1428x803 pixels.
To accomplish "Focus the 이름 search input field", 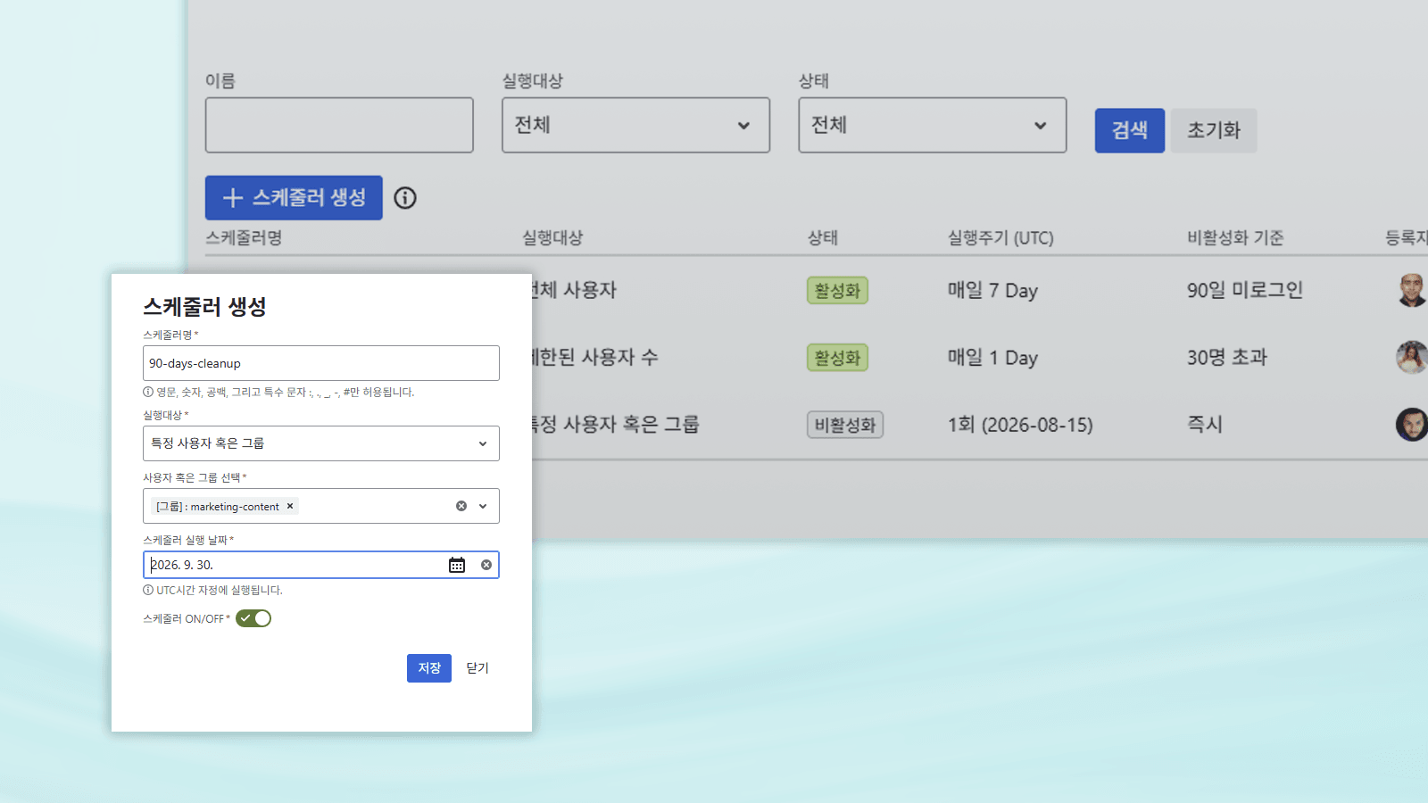I will click(x=339, y=125).
